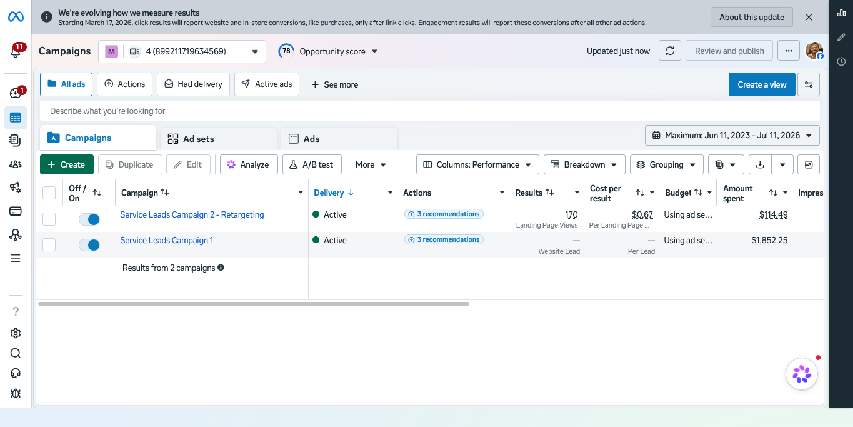
Task: Open the Search magnifier in sidebar
Action: [16, 353]
